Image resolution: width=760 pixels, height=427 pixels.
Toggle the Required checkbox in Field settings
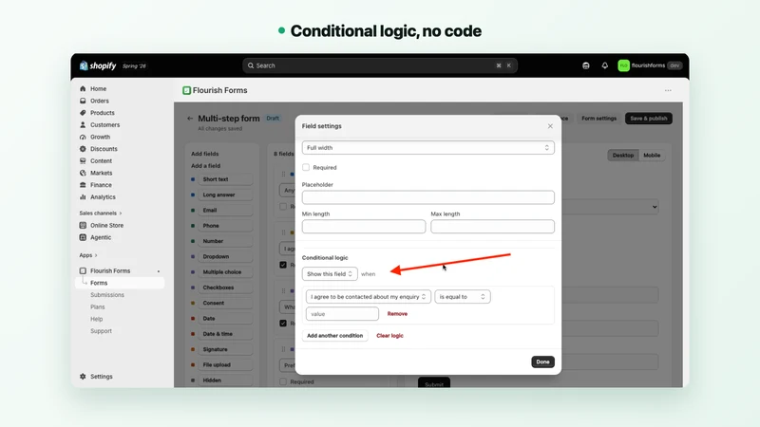point(306,168)
